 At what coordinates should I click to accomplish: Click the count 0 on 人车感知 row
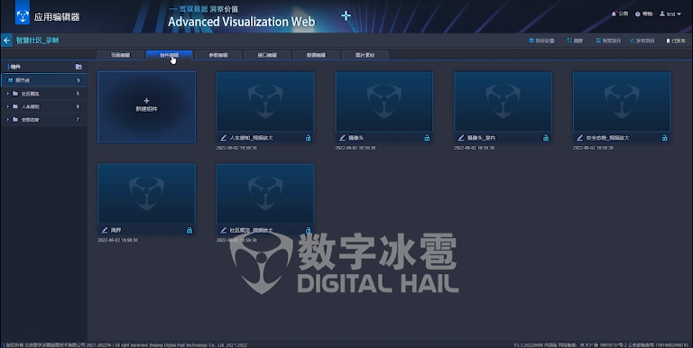[x=78, y=106]
